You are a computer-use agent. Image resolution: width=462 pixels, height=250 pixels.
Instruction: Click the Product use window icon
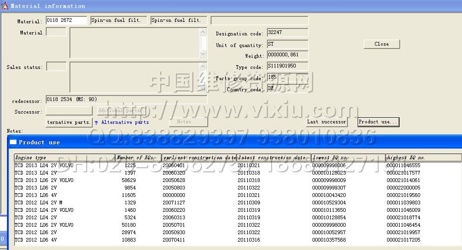(x=13, y=142)
